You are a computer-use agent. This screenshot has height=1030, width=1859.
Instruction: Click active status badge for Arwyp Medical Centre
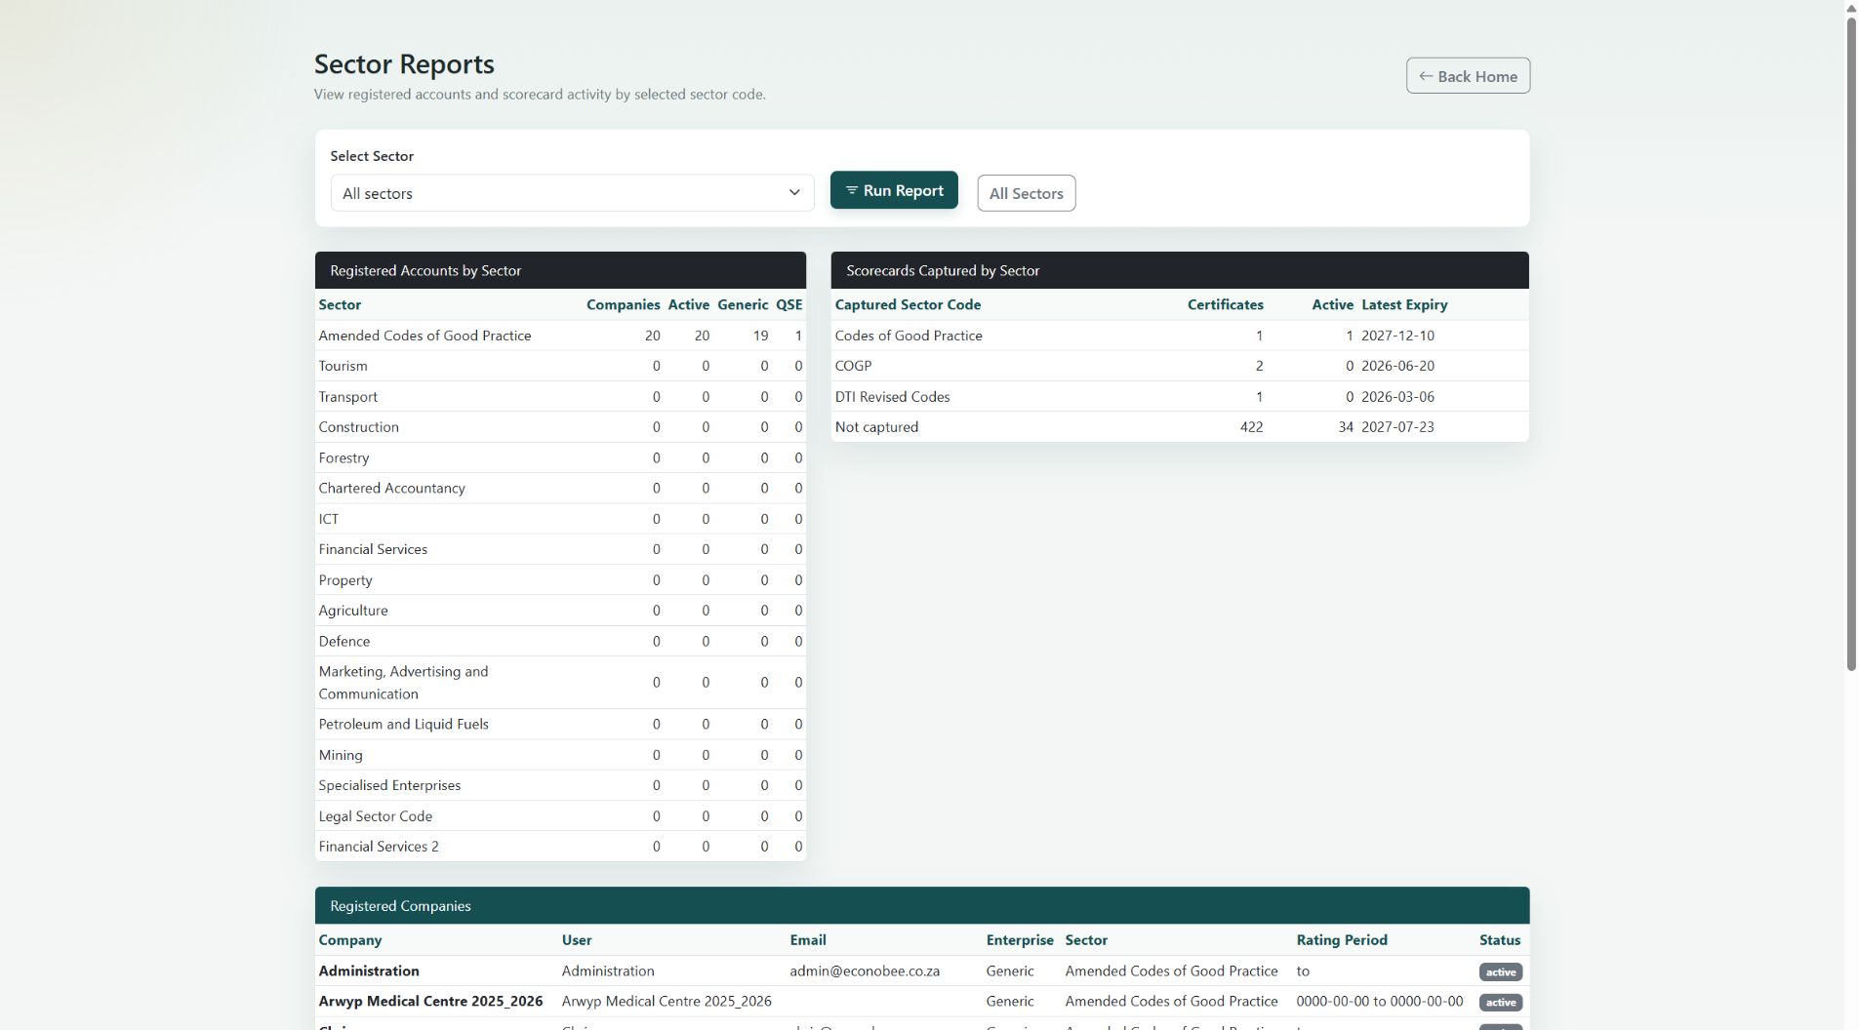pyautogui.click(x=1501, y=1003)
